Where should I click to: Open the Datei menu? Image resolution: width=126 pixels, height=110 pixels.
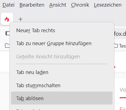click(9, 5)
